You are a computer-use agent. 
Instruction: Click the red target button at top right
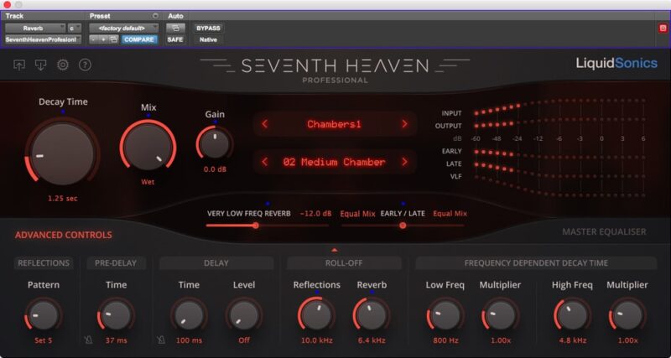pos(663,29)
